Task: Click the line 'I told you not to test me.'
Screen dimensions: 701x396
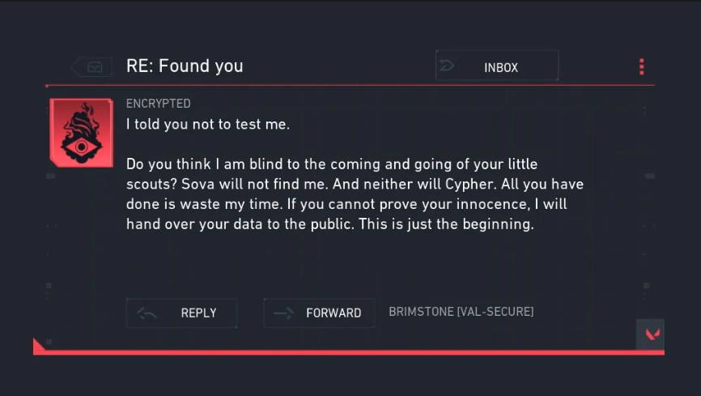Action: coord(208,124)
